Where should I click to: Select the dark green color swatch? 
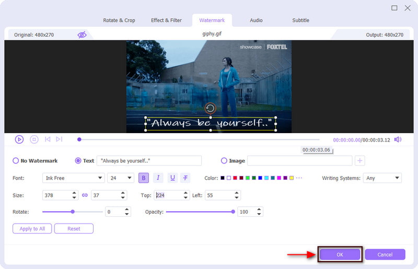pos(254,178)
